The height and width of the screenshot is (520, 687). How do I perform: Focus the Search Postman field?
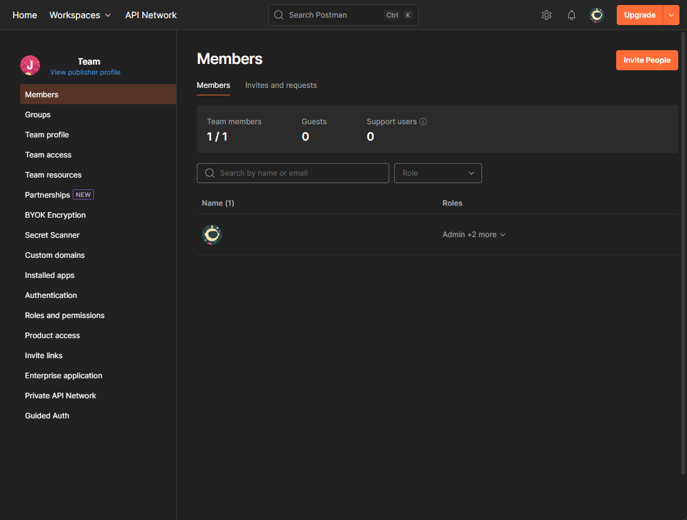(x=343, y=15)
